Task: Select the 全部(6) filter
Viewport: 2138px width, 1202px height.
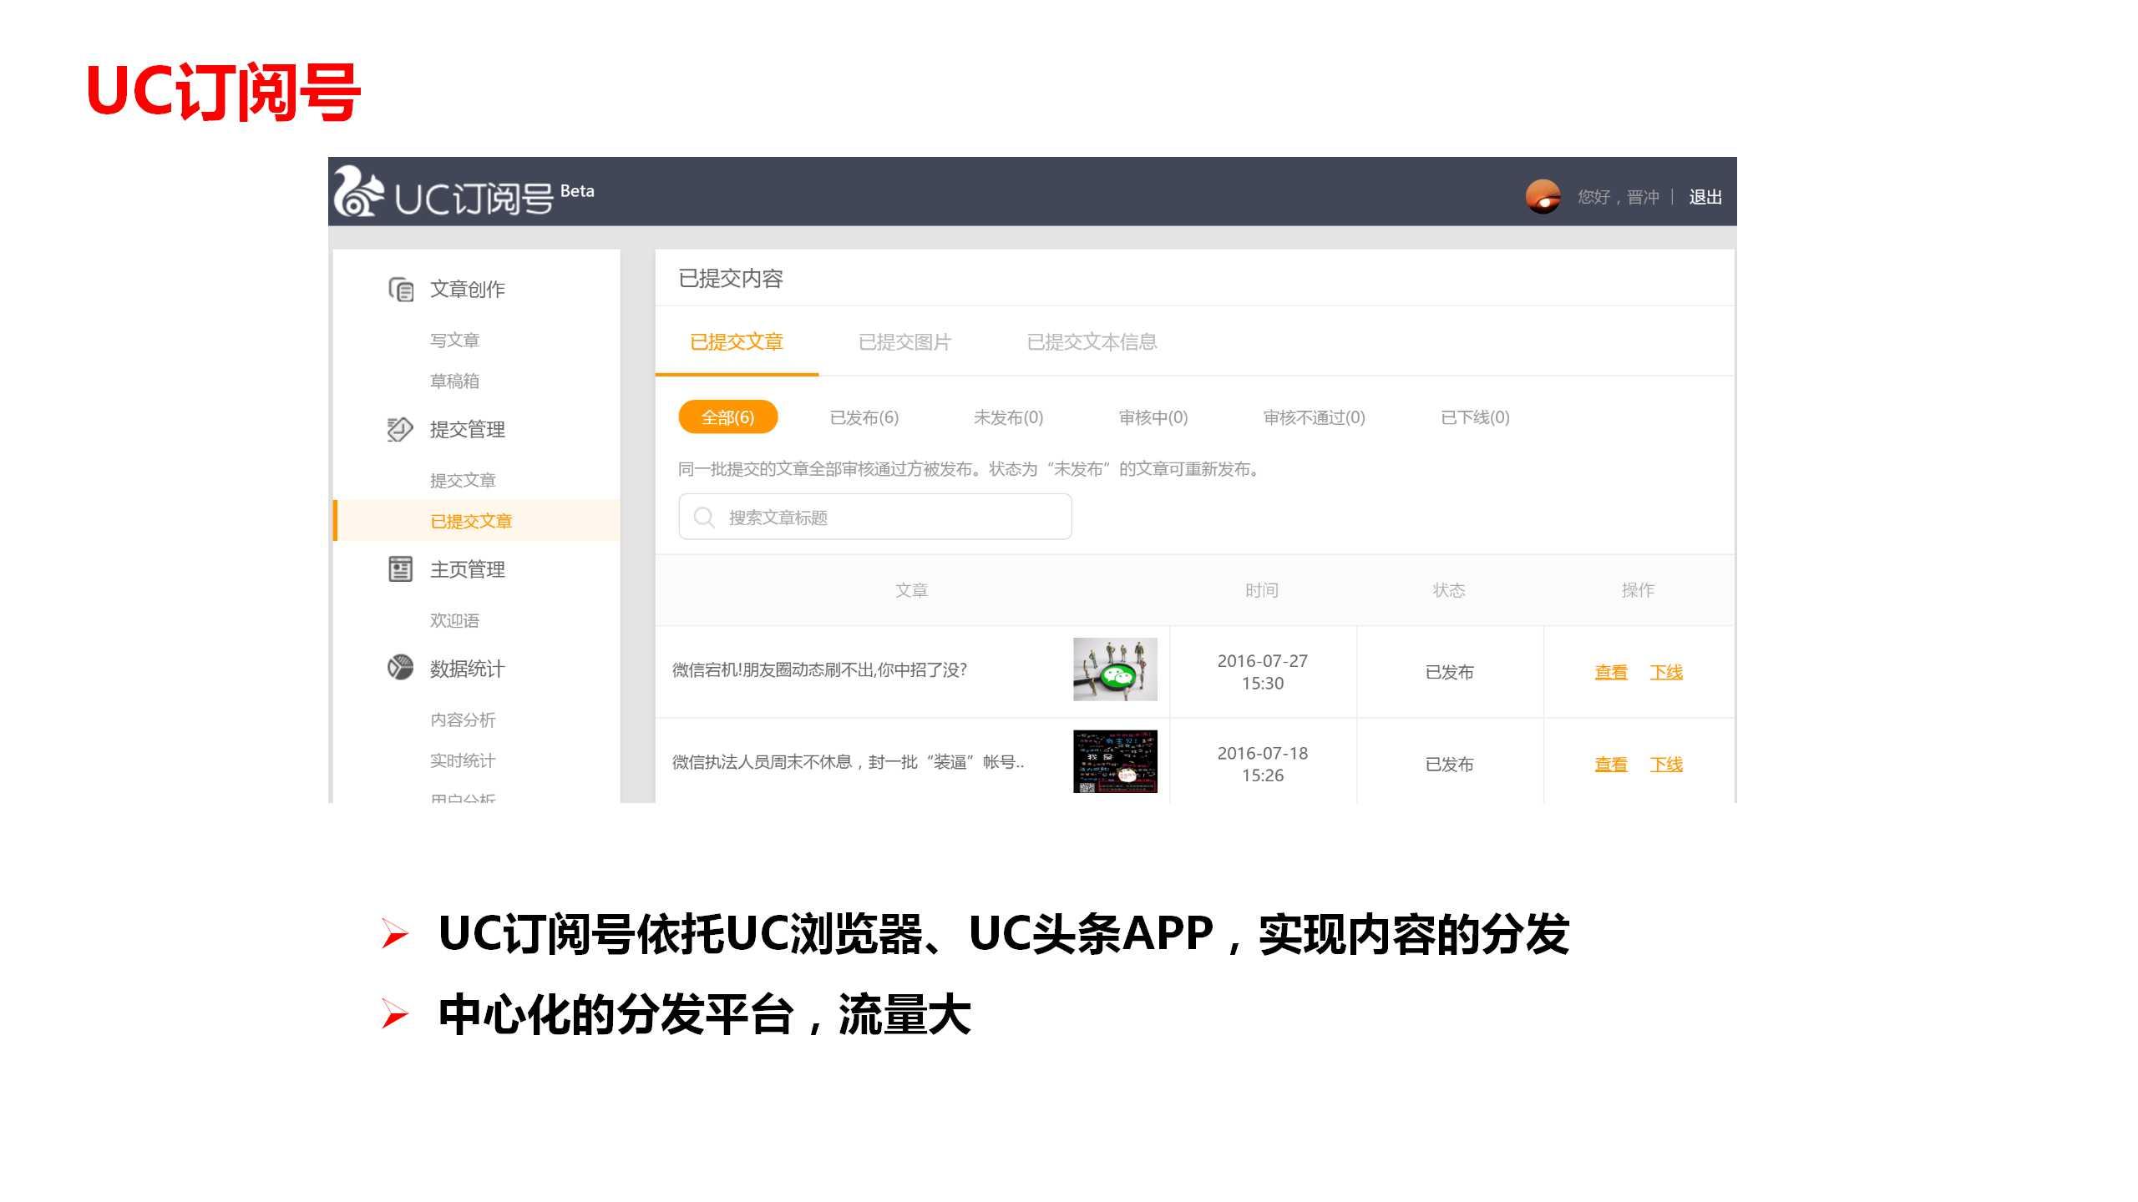Action: pyautogui.click(x=727, y=417)
